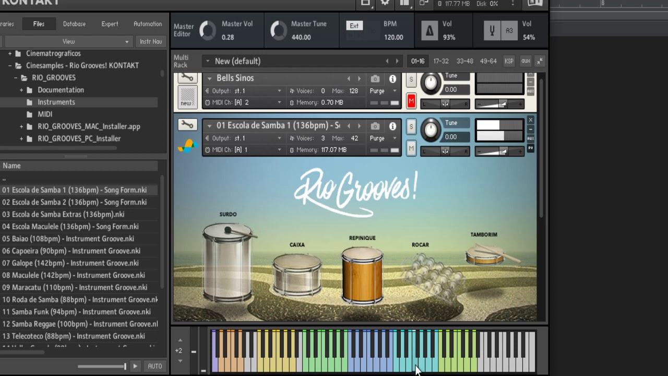Viewport: 668px width, 376px height.
Task: Switch to the minimized view windows icon
Action: click(424, 3)
